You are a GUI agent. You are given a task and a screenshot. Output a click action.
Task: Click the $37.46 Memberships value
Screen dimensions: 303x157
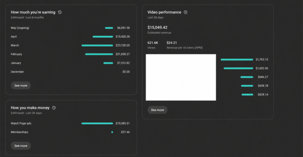tap(125, 132)
